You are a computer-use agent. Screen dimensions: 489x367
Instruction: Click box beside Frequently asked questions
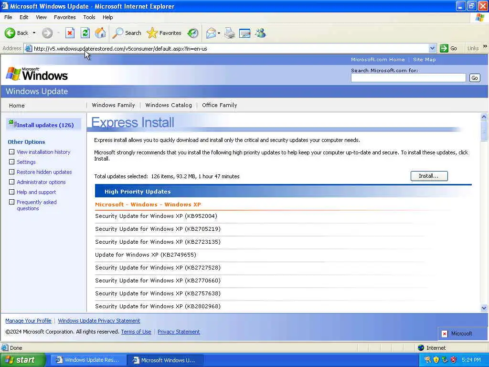(11, 202)
